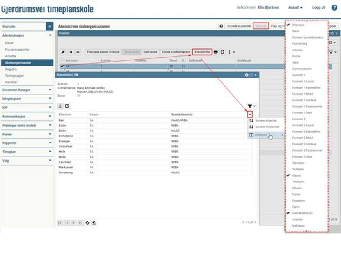
Task: Click refresh icon in Klasseliste bottom paging bar
Action: [87, 222]
